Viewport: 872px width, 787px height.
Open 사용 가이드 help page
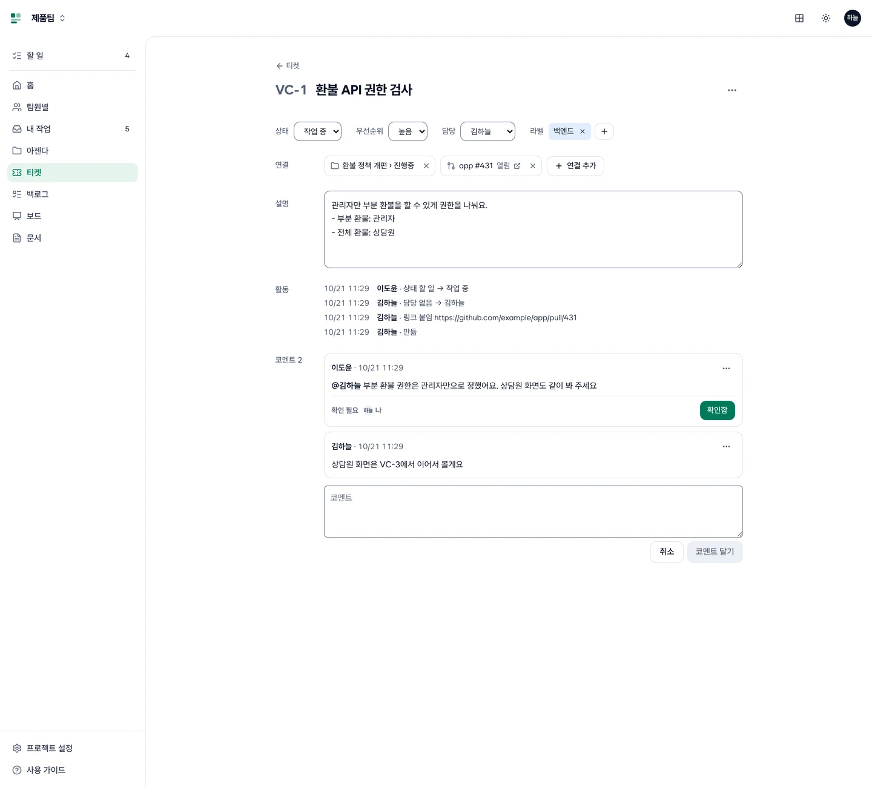73,770
